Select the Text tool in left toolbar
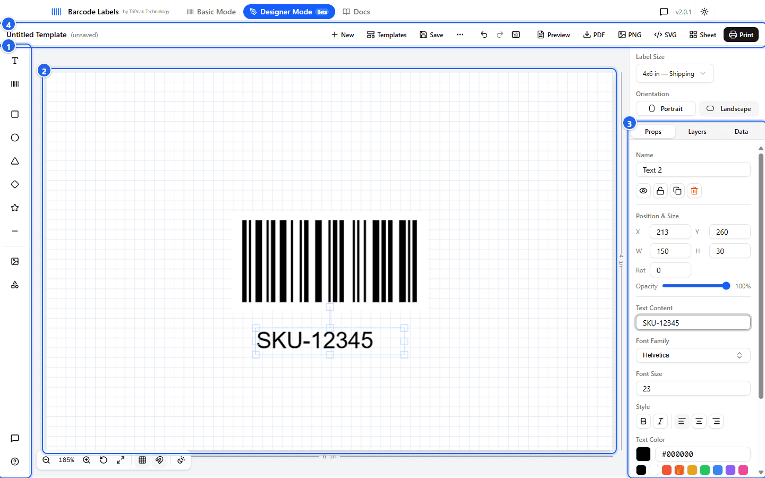 click(x=15, y=61)
